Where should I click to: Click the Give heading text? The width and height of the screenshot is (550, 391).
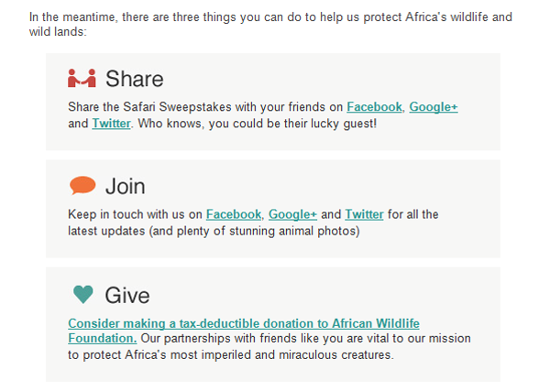(127, 295)
